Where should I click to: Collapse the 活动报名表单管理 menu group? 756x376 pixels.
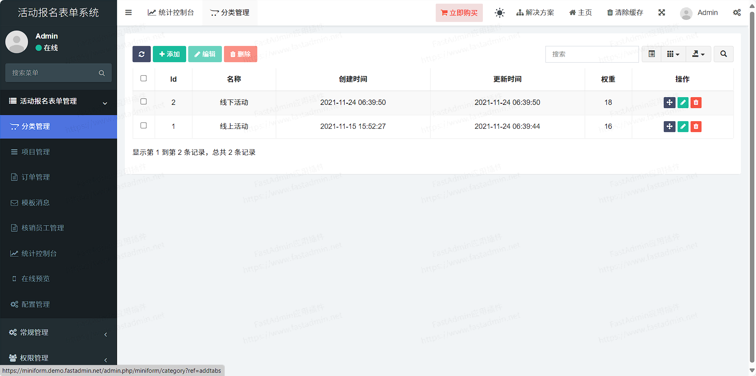[x=59, y=101]
